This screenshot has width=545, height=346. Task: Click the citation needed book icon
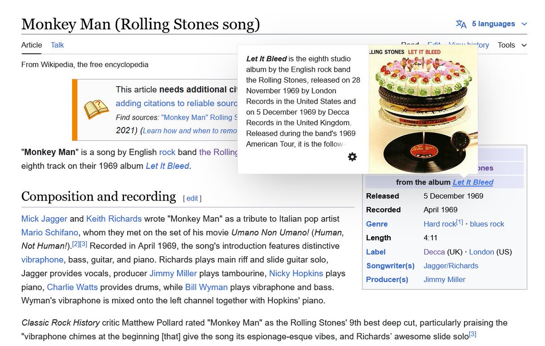(97, 109)
